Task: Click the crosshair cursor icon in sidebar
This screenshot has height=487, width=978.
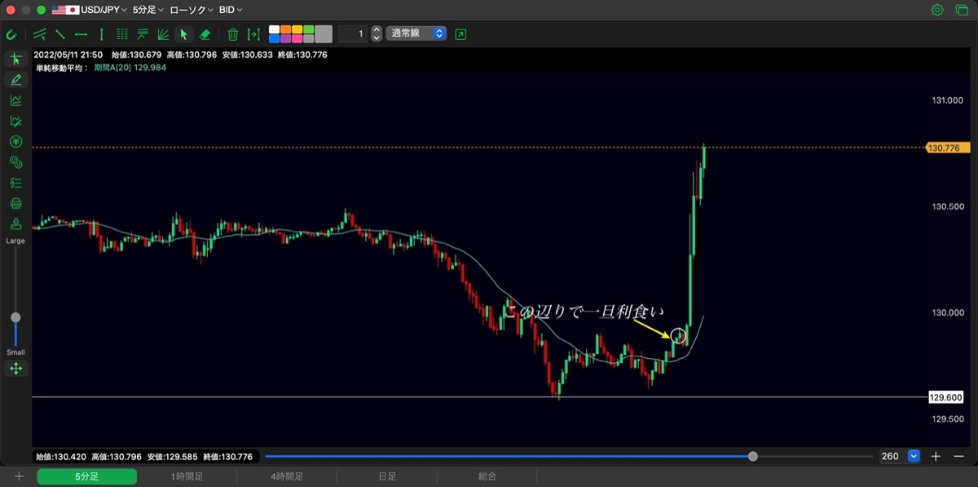Action: click(15, 59)
